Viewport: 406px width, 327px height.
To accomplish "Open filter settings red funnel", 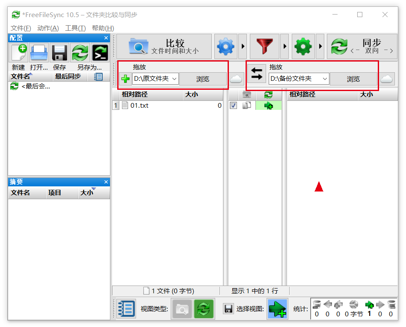I will click(264, 46).
